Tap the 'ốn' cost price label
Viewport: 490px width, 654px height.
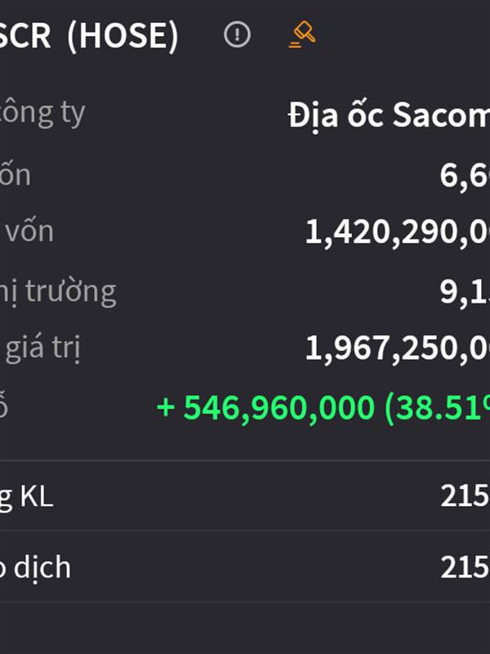pyautogui.click(x=16, y=175)
